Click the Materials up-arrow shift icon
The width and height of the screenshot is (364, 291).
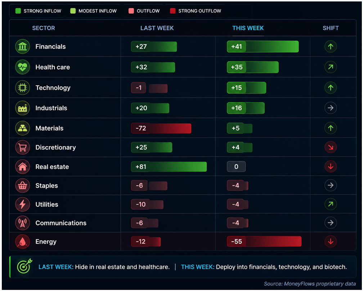click(331, 128)
